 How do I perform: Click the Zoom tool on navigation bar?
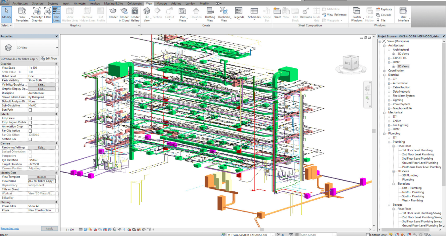click(x=367, y=98)
